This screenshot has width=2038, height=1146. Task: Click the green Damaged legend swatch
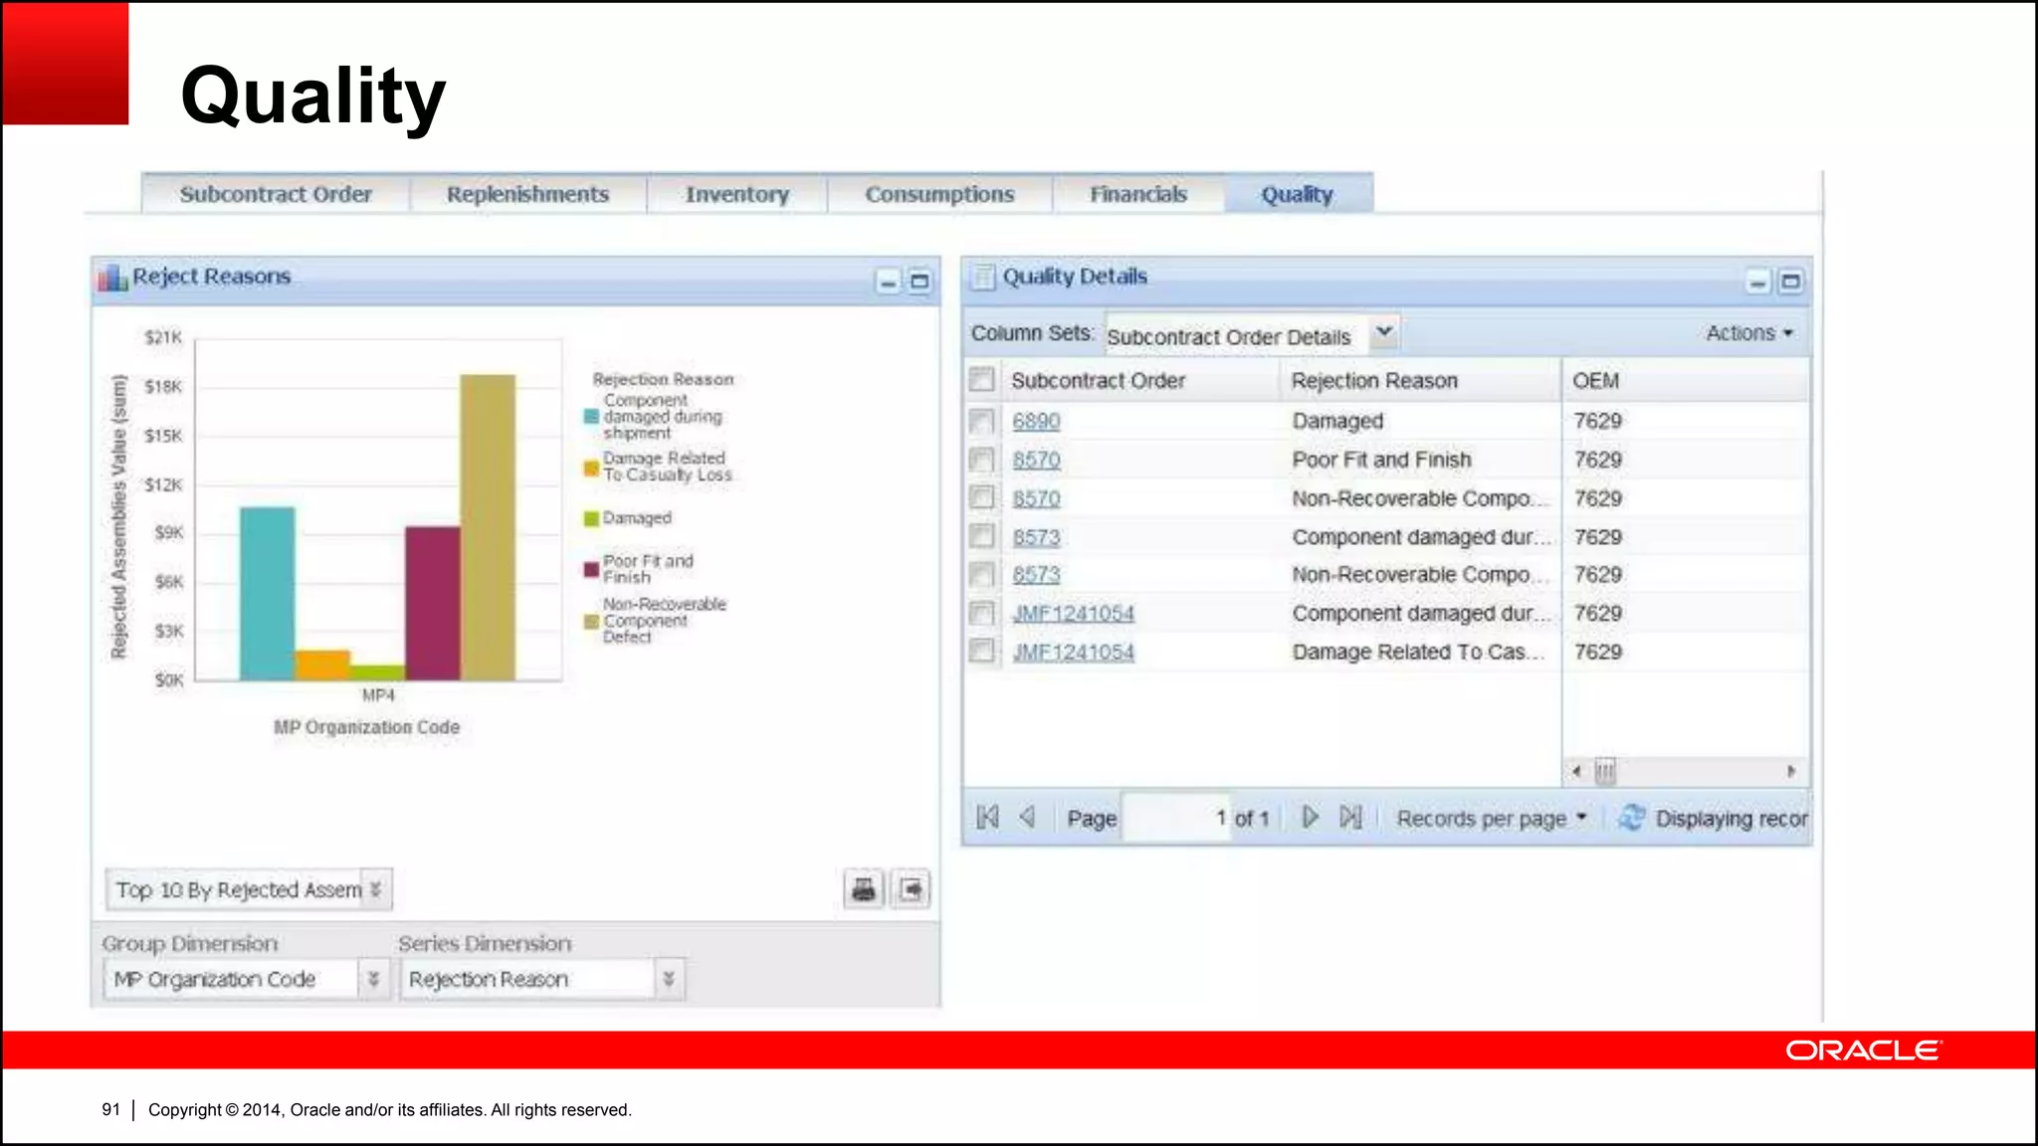(591, 518)
